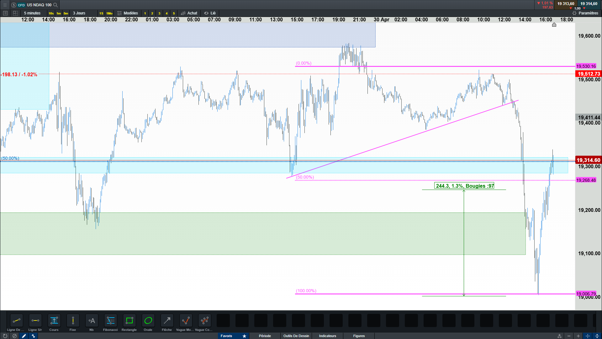Image resolution: width=602 pixels, height=339 pixels.
Task: Expand the Modèles templates menu
Action: [128, 13]
